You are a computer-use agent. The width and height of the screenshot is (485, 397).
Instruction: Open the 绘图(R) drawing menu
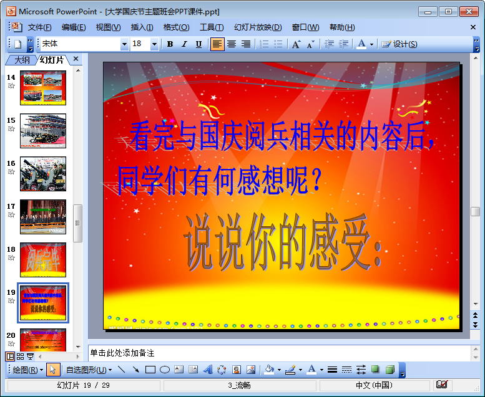(27, 370)
